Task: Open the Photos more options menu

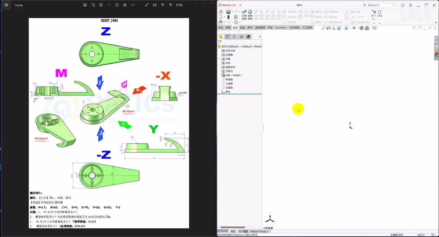Action: (x=133, y=5)
